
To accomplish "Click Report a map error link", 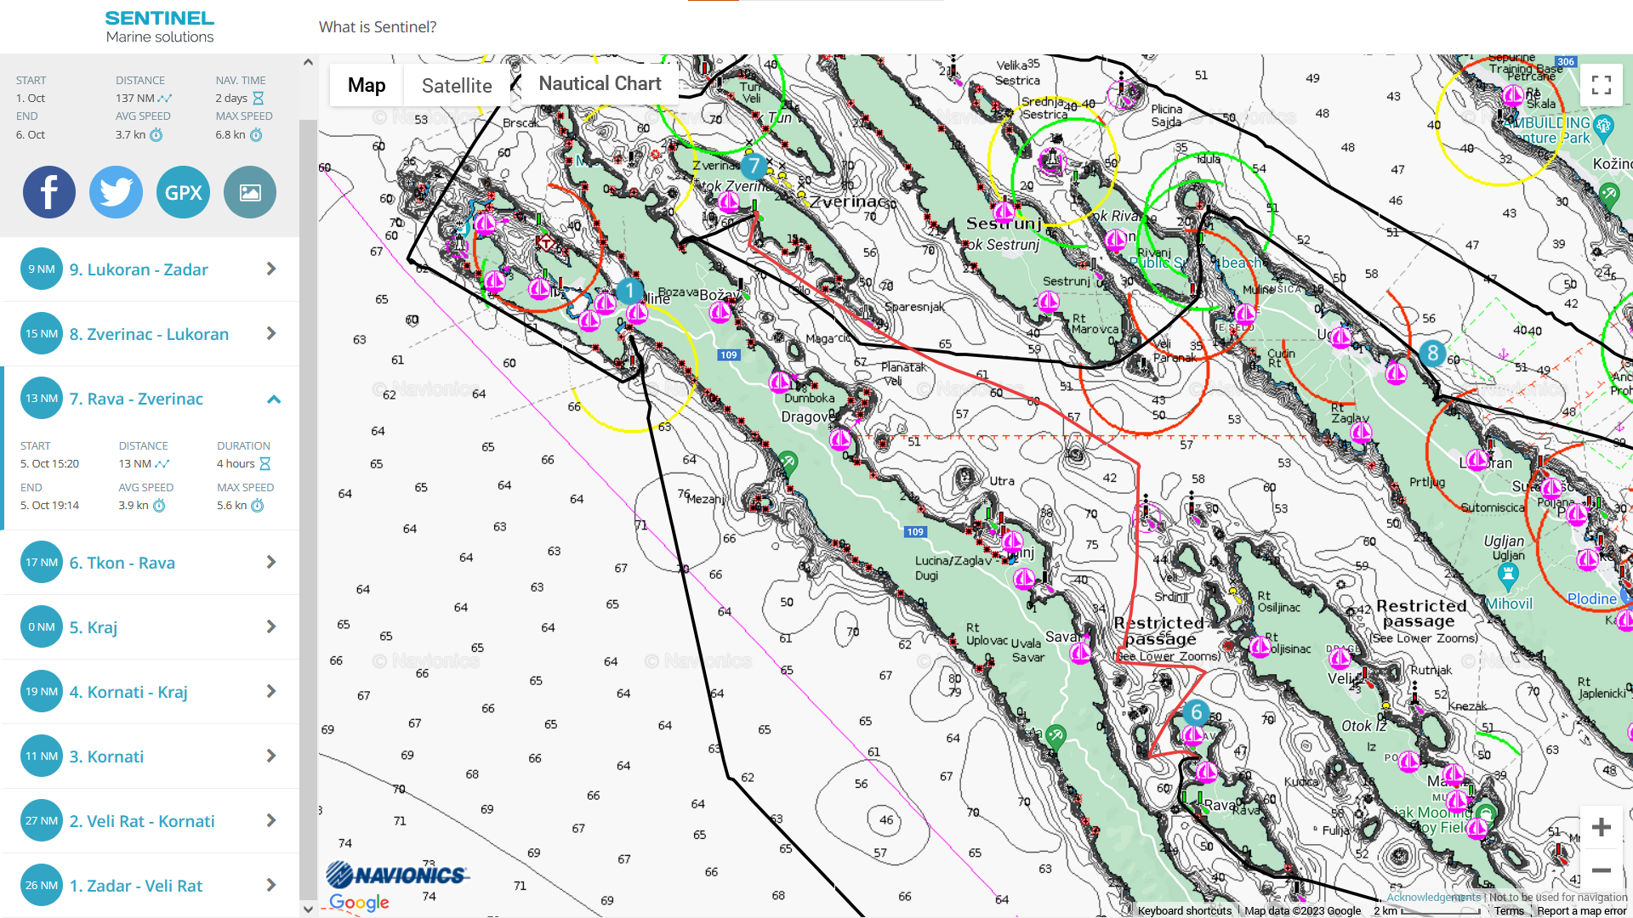I will 1581,911.
